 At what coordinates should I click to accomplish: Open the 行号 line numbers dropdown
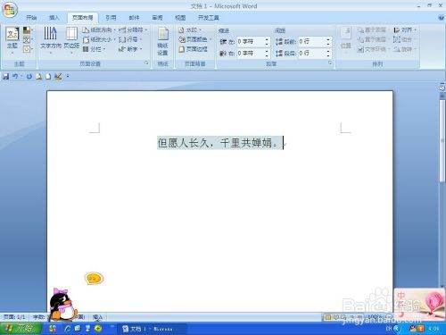tap(130, 39)
